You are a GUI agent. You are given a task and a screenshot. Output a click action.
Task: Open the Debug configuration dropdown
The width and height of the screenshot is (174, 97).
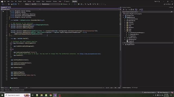point(28,4)
